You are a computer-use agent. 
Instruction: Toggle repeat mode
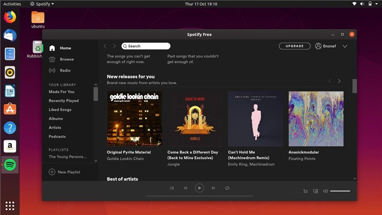coord(227,188)
